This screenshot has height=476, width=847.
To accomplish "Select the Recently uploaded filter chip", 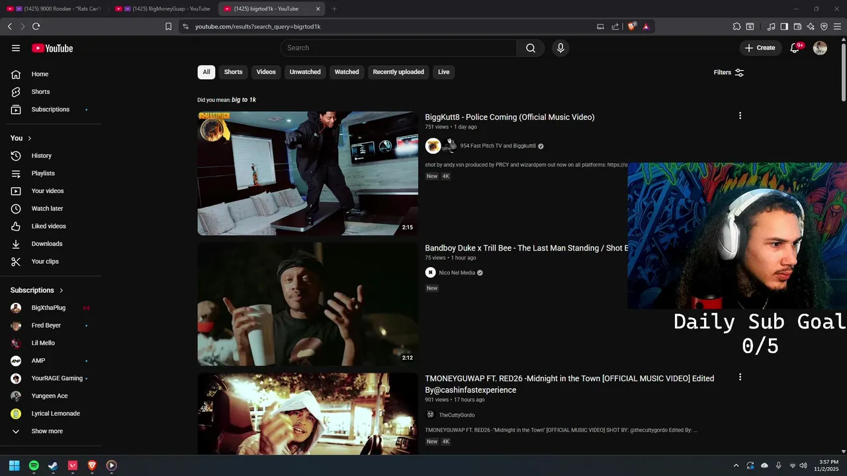I will (398, 72).
